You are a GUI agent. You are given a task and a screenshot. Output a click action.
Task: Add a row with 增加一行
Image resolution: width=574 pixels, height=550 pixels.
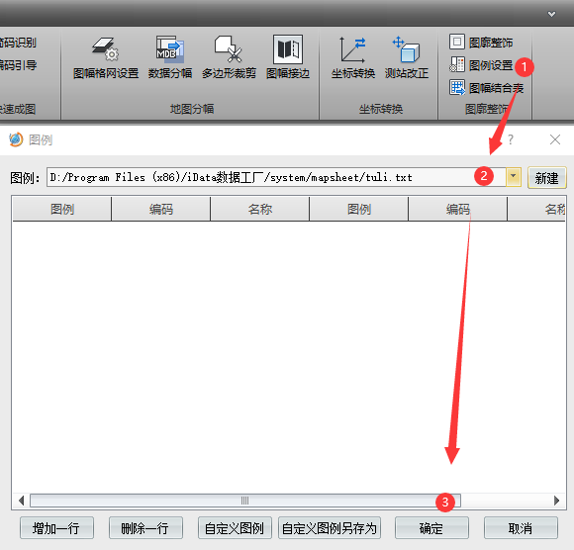click(x=56, y=528)
